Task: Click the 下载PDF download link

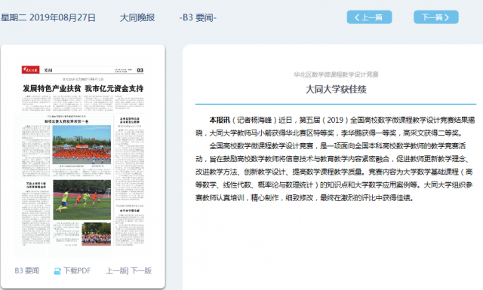Action: [x=77, y=270]
